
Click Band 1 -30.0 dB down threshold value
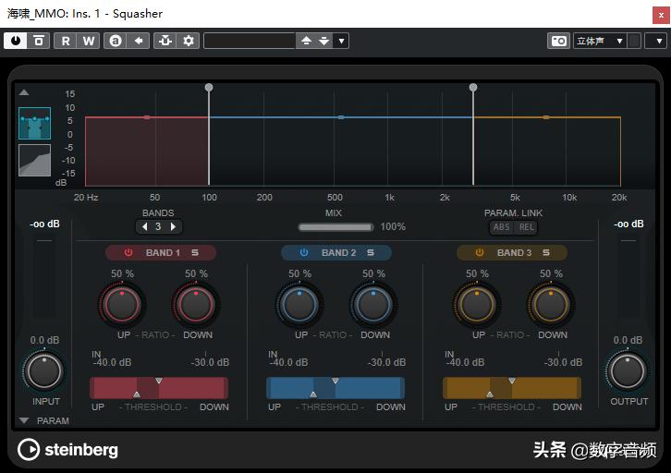210,362
